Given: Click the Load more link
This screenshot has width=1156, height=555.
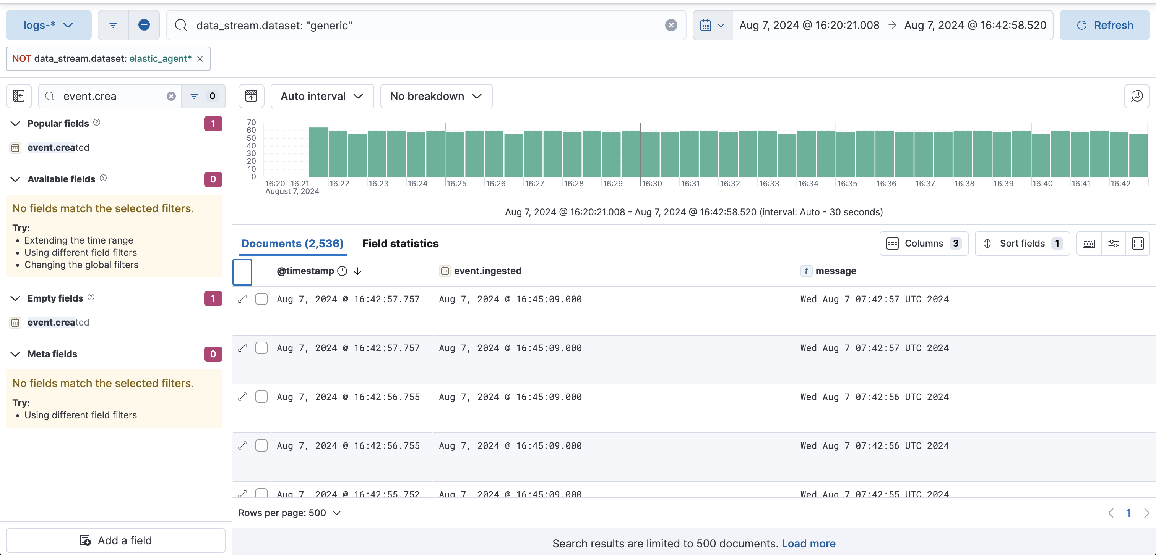Looking at the screenshot, I should 808,543.
